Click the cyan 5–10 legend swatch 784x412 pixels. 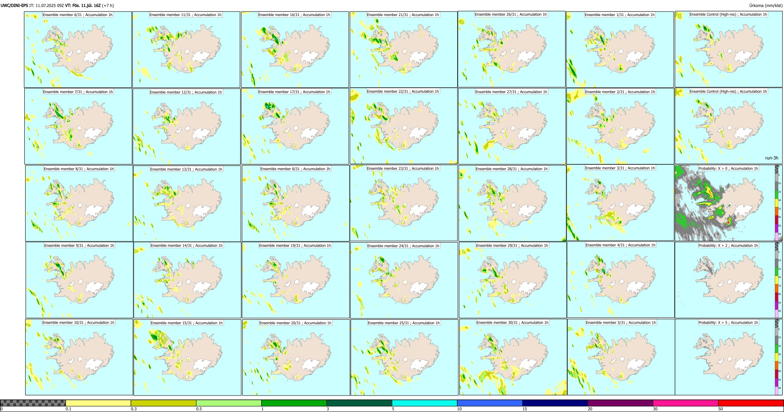[x=425, y=403]
